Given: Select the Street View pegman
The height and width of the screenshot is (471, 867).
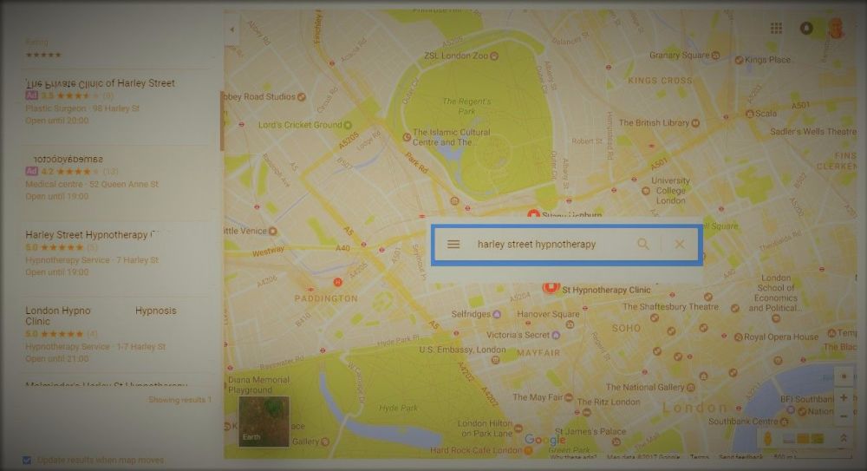Looking at the screenshot, I should point(768,439).
